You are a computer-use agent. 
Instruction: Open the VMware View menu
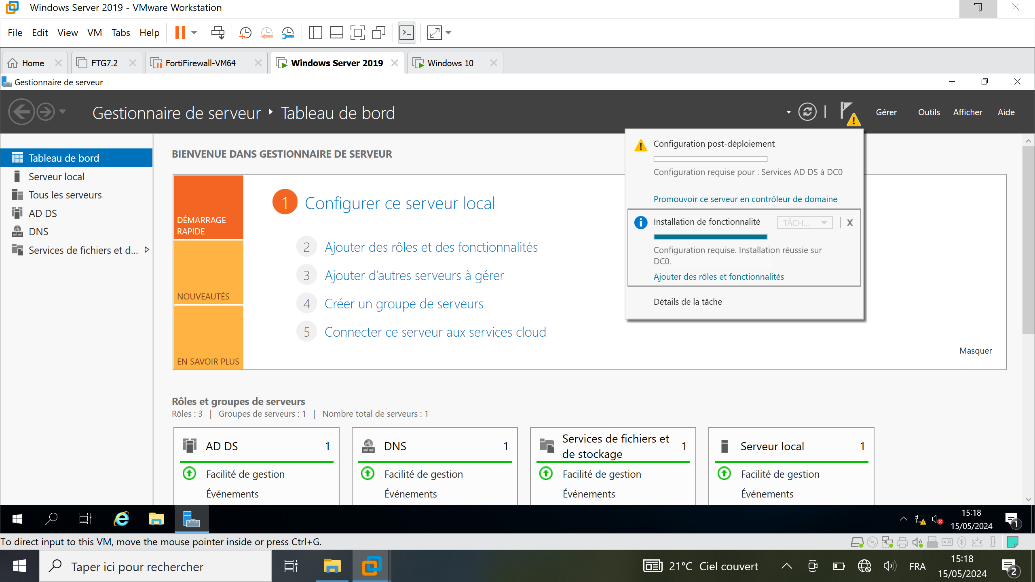point(68,33)
